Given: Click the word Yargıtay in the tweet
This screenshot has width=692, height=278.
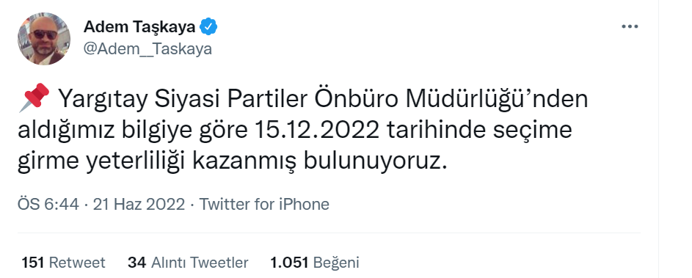Looking at the screenshot, I should [103, 99].
